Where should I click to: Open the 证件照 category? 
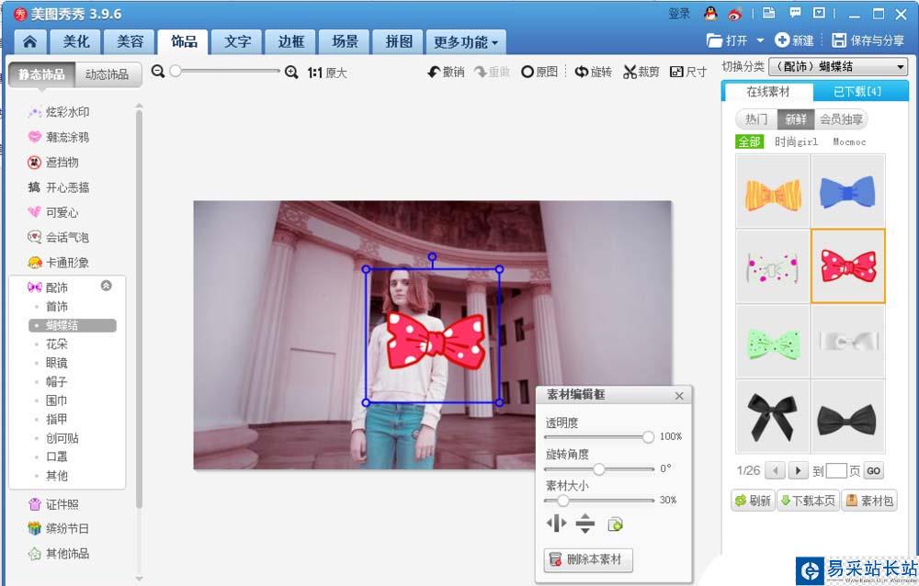53,504
